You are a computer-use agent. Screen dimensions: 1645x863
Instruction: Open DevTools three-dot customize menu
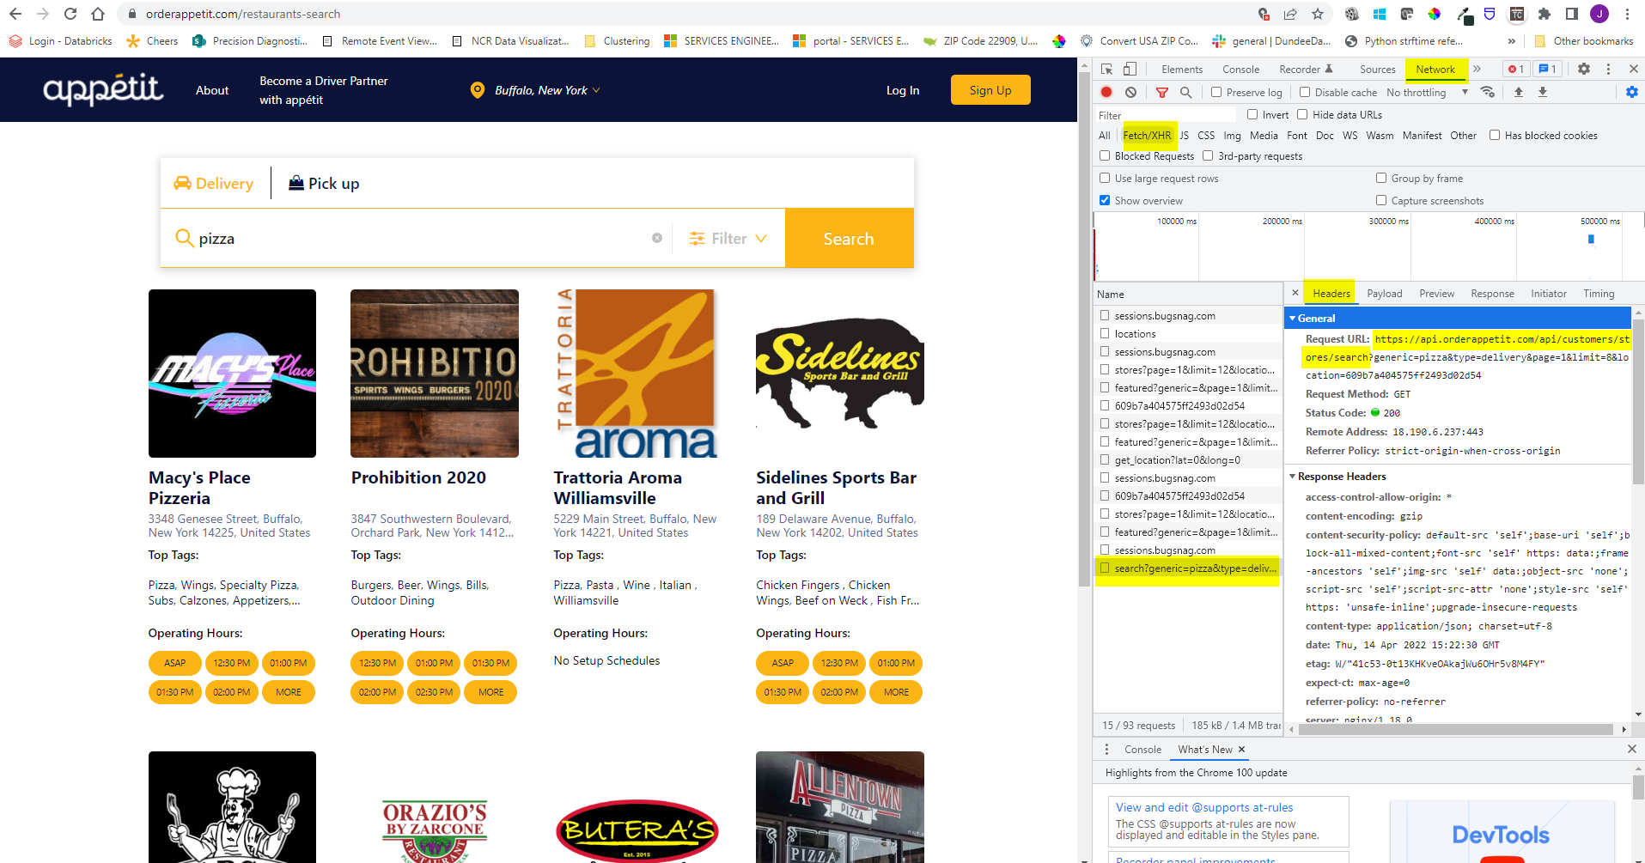click(1608, 70)
